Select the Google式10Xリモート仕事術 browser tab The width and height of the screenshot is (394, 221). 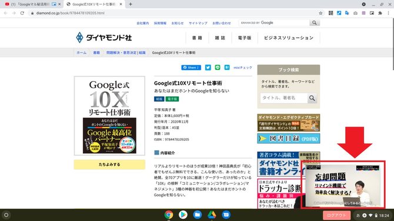point(94,4)
